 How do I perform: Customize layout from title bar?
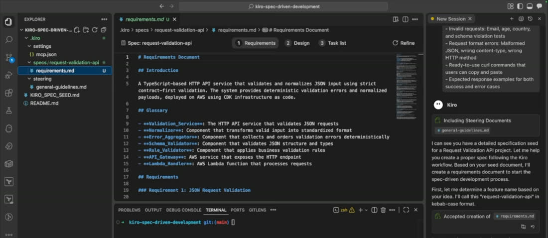coord(511,6)
